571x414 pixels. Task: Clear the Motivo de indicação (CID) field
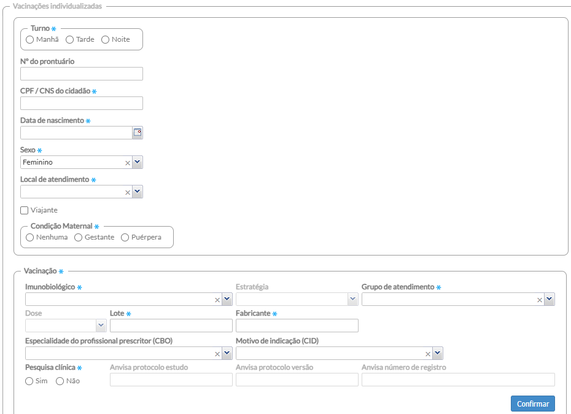coord(428,354)
